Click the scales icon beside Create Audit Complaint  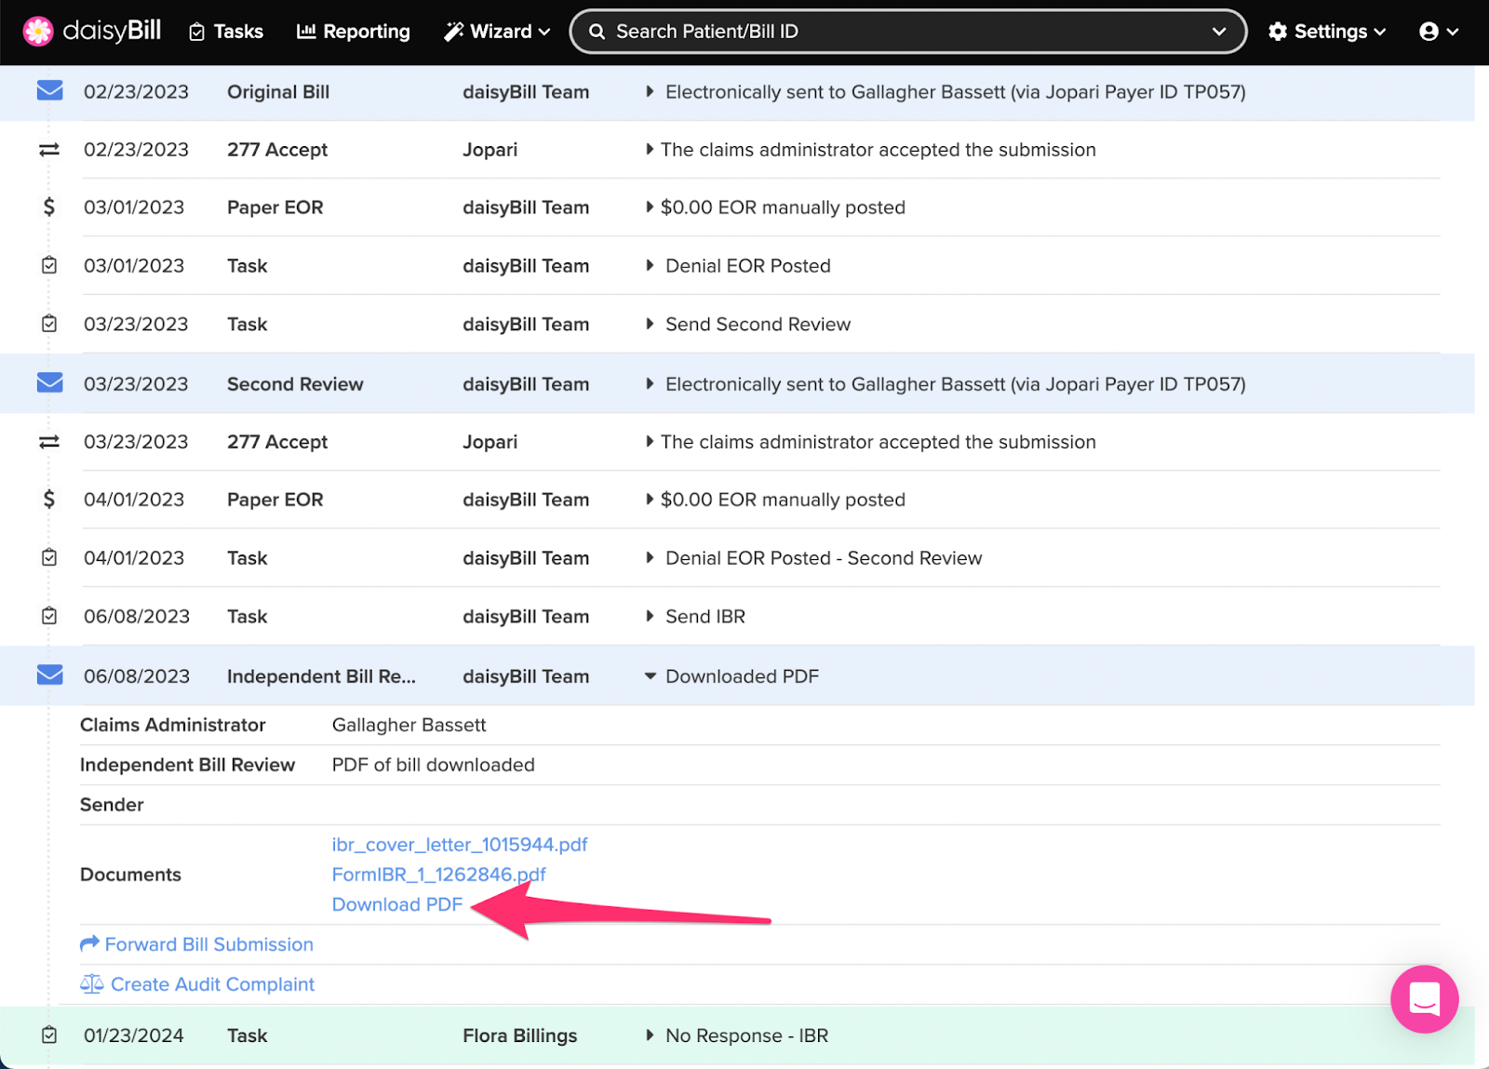point(91,983)
